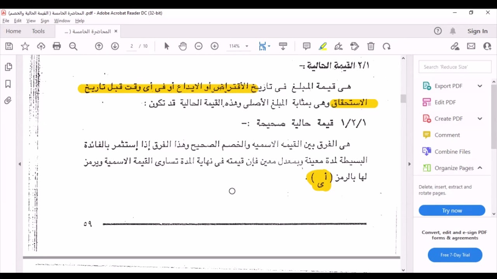
Task: Click the current page number field
Action: (132, 46)
